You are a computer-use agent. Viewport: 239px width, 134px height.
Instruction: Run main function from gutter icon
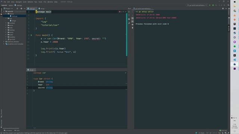[x=31, y=35]
